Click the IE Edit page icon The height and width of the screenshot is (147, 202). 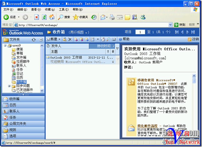(x=120, y=17)
